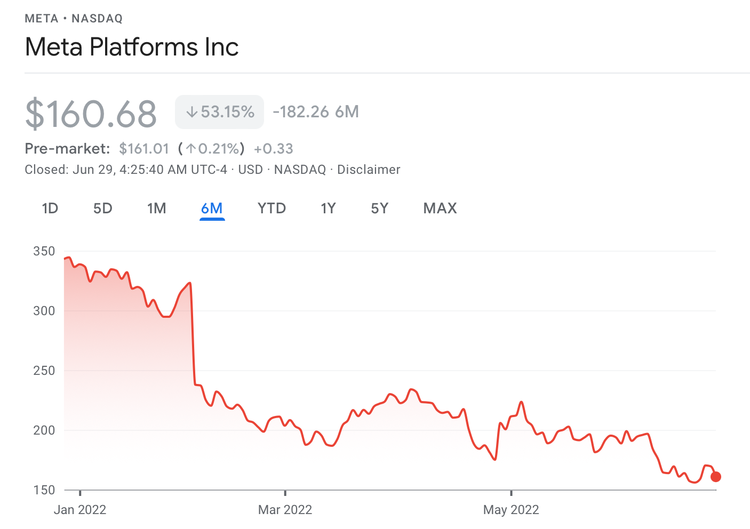Click the META • NASDAQ ticker label
Viewport: 750px width, 529px height.
point(74,19)
